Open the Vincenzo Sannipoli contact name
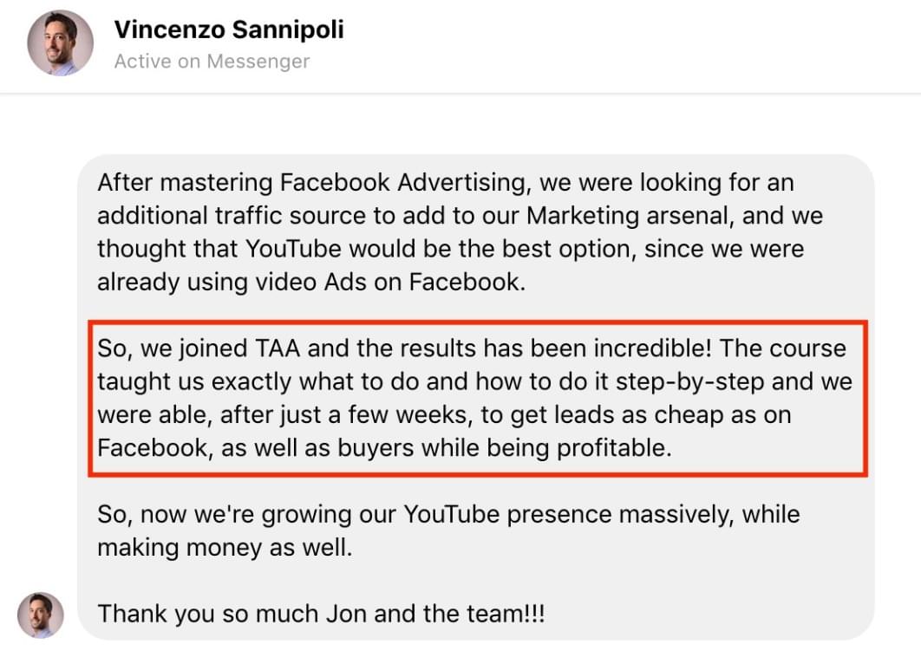The height and width of the screenshot is (664, 921). tap(229, 30)
